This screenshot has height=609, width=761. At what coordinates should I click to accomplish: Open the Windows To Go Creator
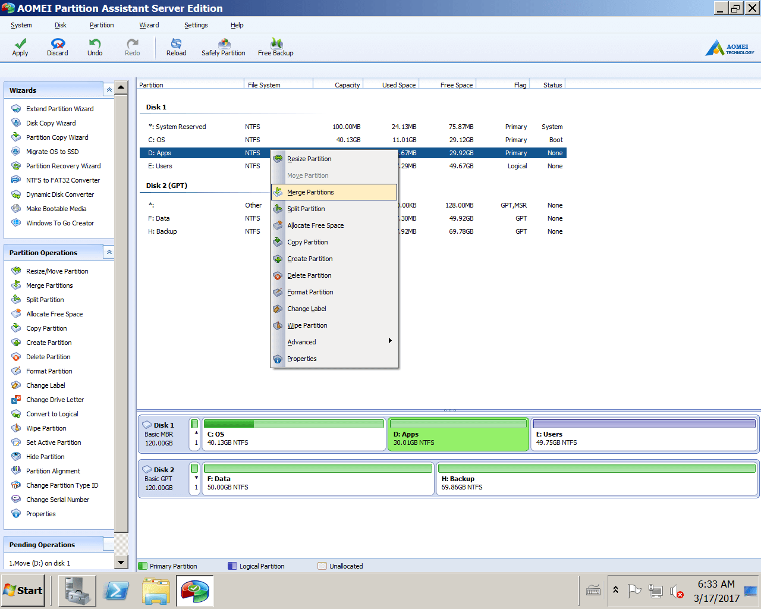52,223
